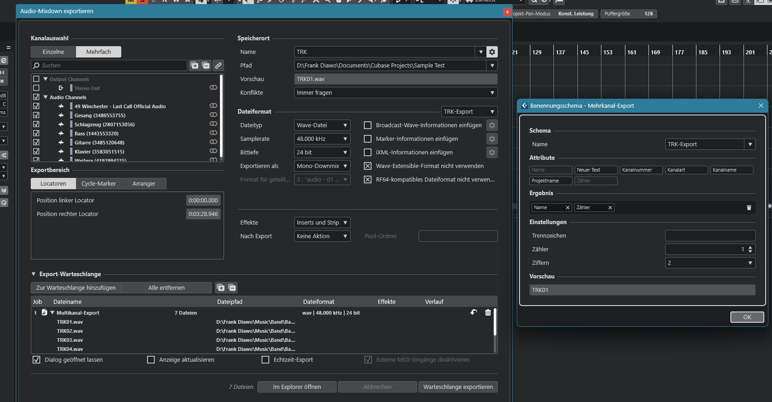Enable Broadcast-Wave-Informationen einfügen checkbox
The width and height of the screenshot is (772, 402).
368,125
